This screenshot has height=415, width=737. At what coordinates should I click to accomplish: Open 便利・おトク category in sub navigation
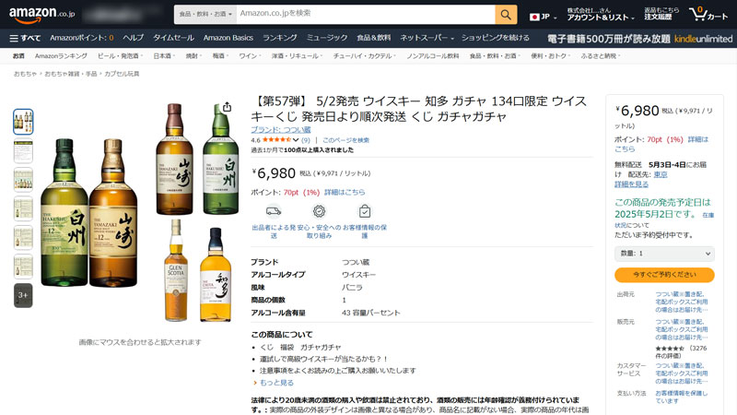pos(550,56)
